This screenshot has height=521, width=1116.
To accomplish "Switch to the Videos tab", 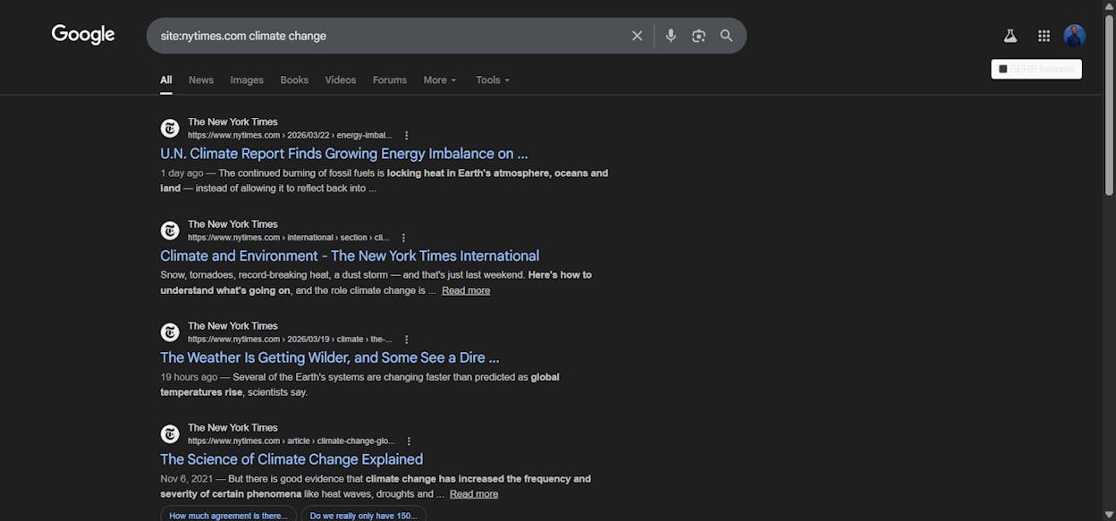I will [340, 80].
